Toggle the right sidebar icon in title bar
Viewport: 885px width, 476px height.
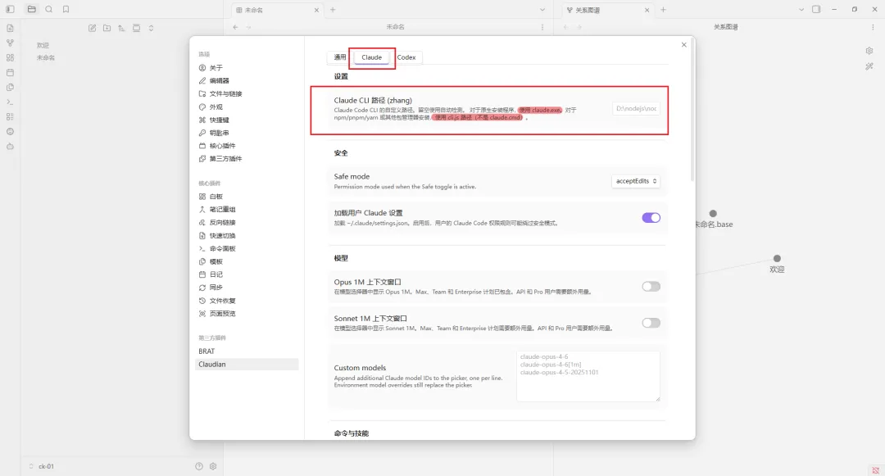[x=816, y=9]
